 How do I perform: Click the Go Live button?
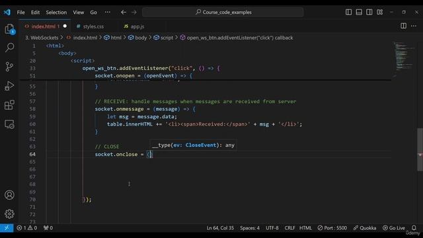[394, 228]
